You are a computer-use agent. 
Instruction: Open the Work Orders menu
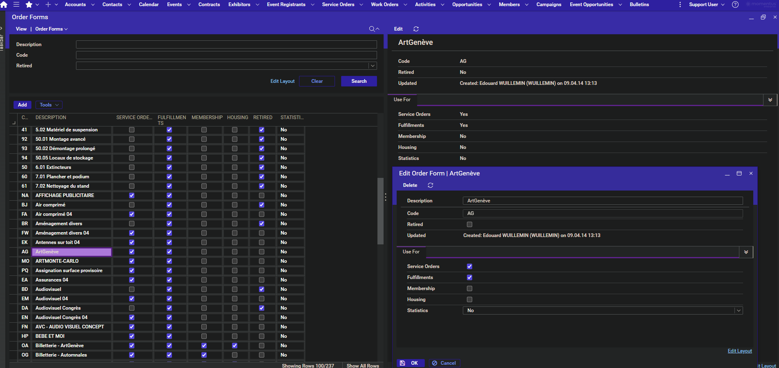(384, 4)
